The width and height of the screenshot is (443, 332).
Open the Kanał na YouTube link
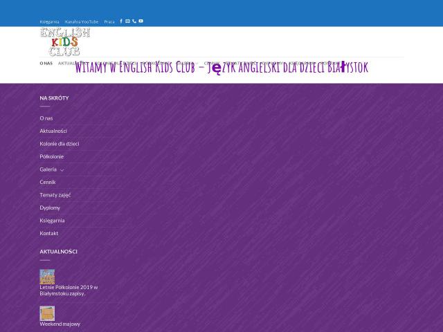pyautogui.click(x=82, y=21)
